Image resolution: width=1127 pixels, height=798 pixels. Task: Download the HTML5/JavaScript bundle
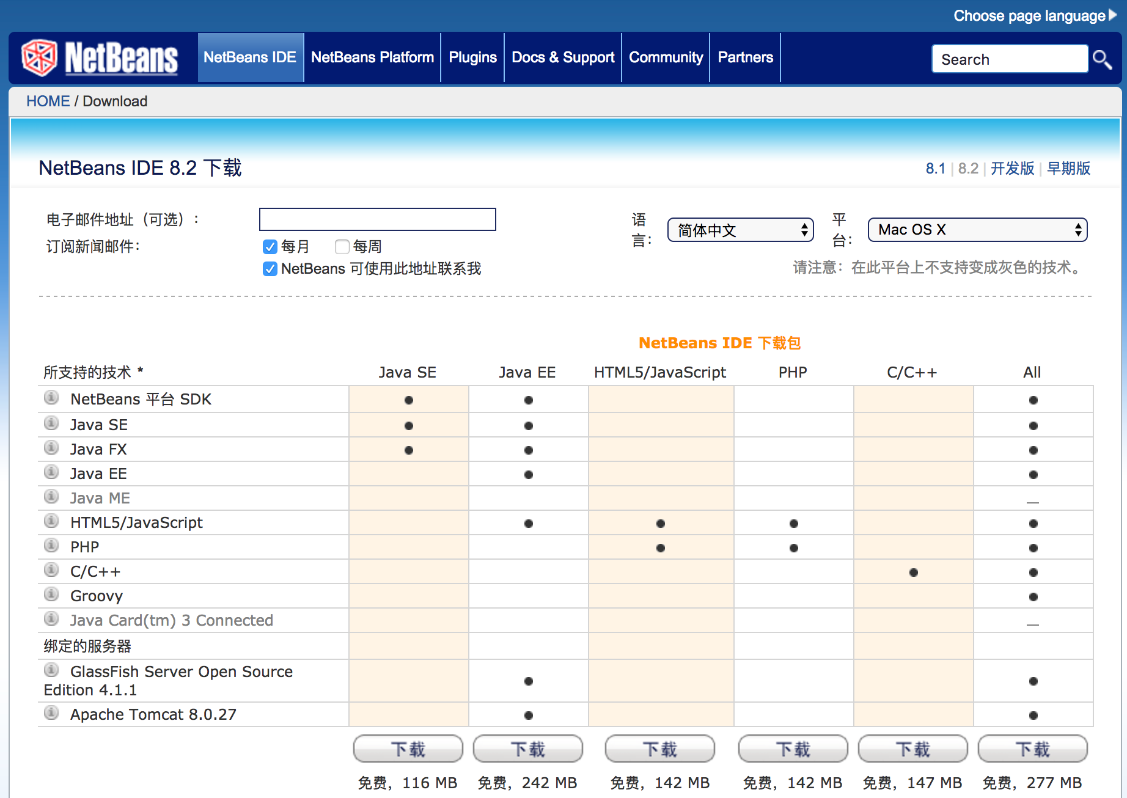[x=660, y=749]
